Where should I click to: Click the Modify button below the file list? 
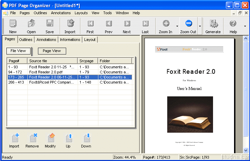[x=50, y=140]
